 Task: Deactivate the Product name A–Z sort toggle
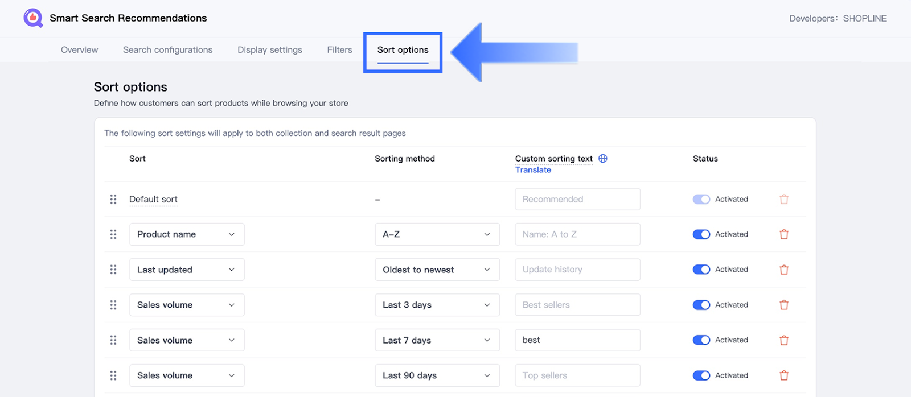(x=701, y=234)
